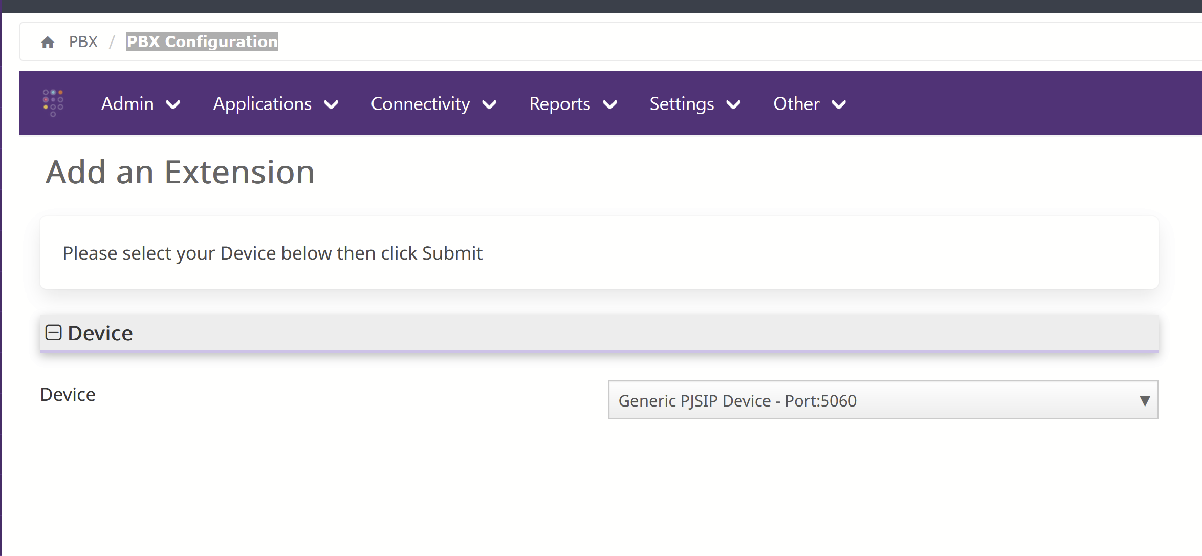This screenshot has width=1202, height=556.
Task: Click the Device dropdown triangle arrow
Action: tap(1145, 400)
